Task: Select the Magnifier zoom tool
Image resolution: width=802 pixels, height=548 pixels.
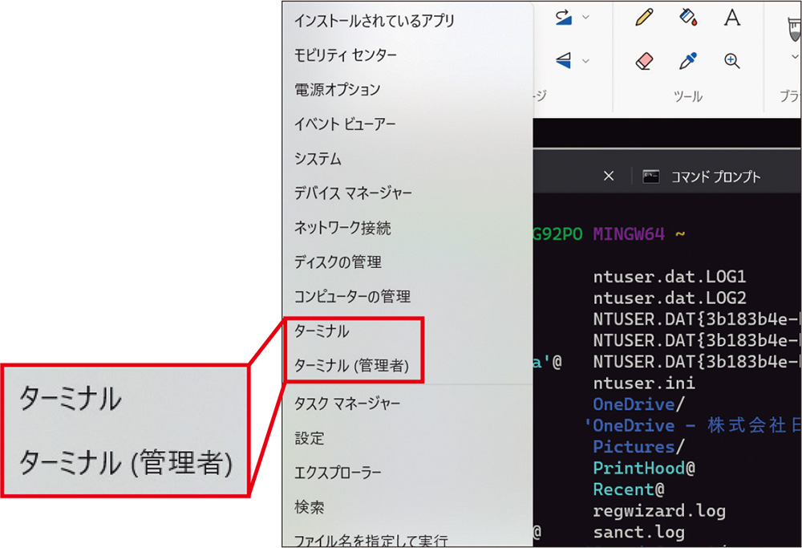Action: [731, 60]
